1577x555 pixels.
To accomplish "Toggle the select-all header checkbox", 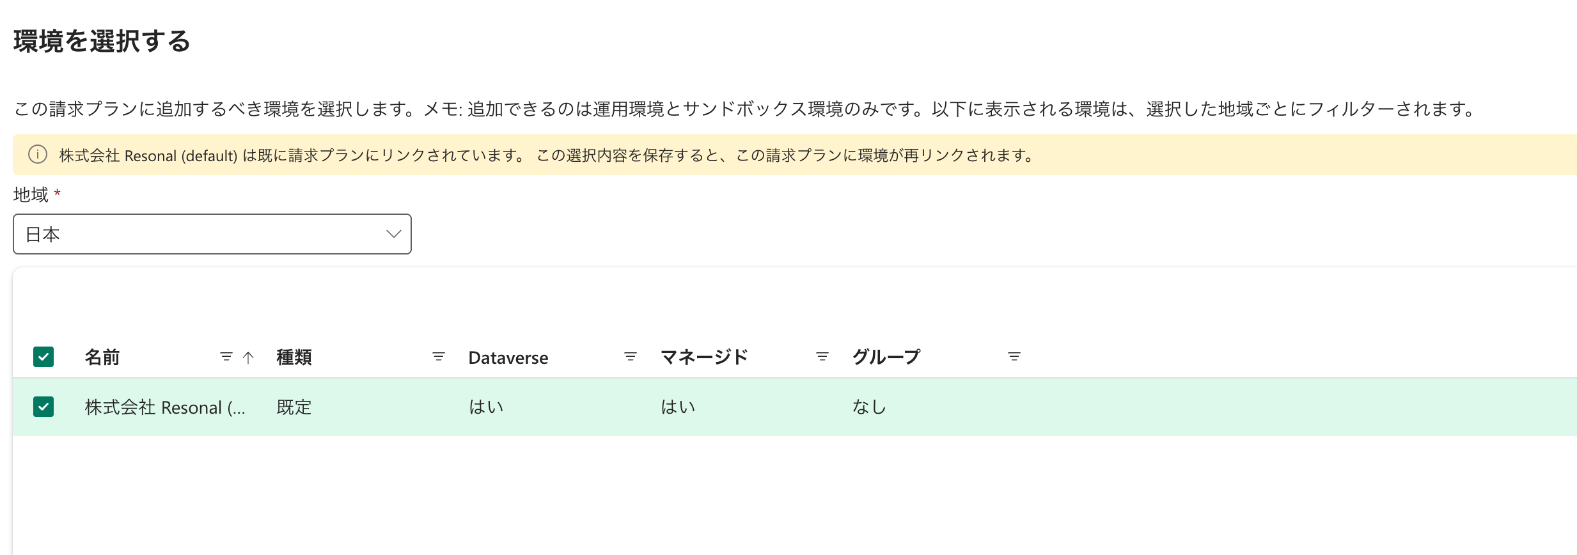I will (x=43, y=357).
